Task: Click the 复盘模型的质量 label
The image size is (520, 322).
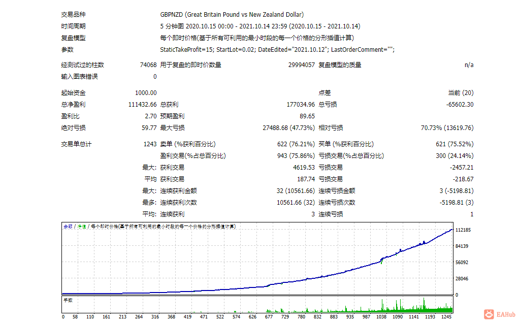Action: tap(340, 65)
